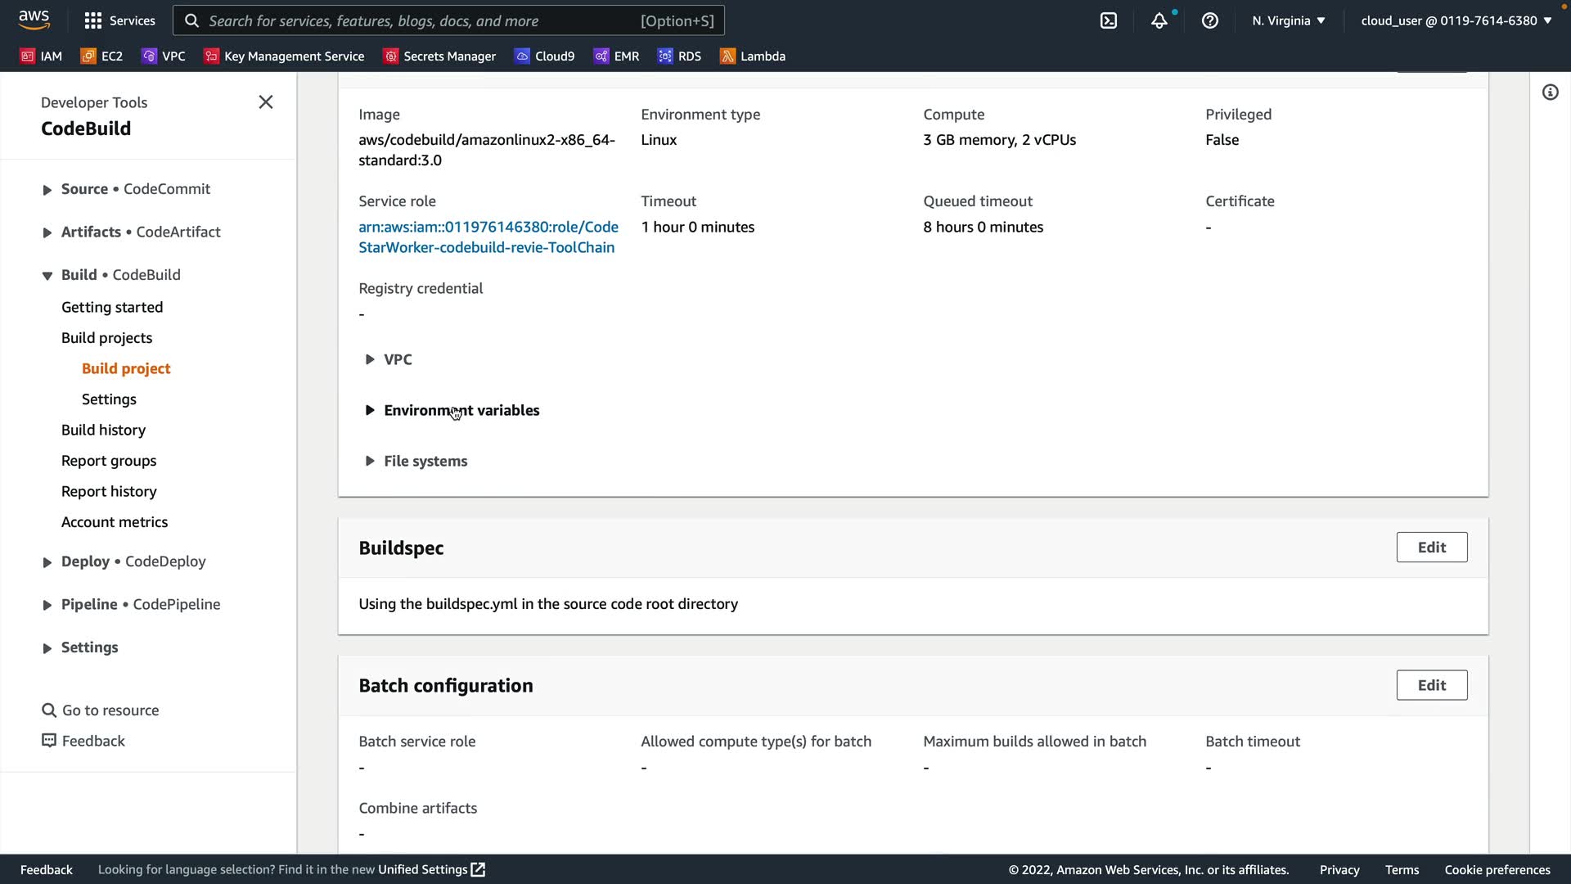Open the N. Virginia region dropdown
This screenshot has height=884, width=1571.
tap(1288, 20)
